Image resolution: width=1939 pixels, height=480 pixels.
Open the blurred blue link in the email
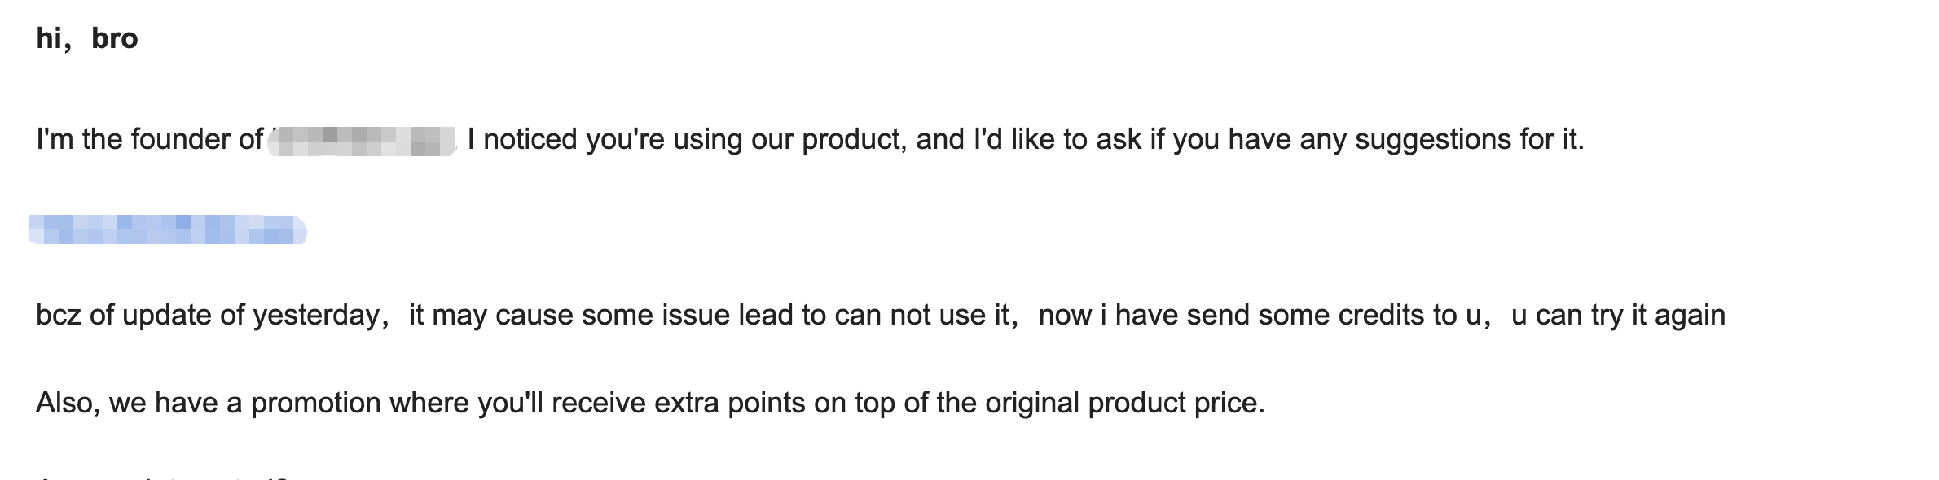(x=167, y=229)
